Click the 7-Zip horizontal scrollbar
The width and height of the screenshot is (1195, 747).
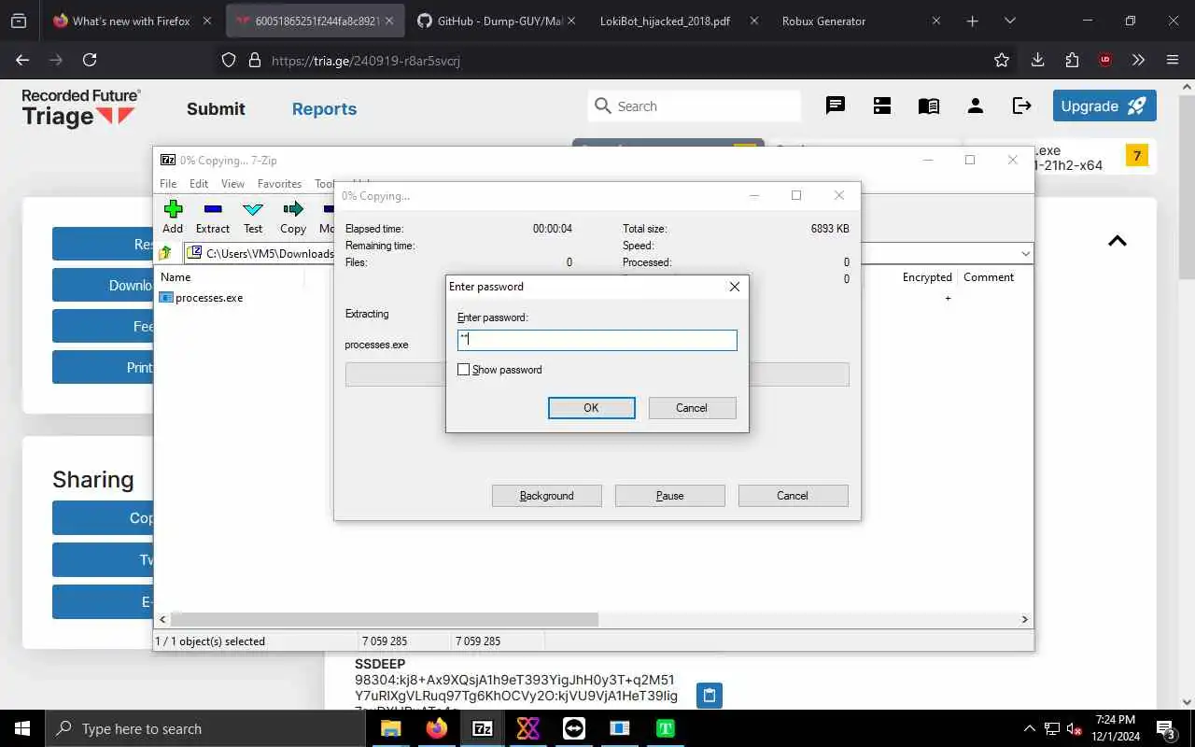click(385, 619)
